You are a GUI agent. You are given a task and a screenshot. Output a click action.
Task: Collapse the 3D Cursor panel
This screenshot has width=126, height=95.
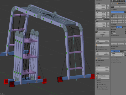[96, 63]
